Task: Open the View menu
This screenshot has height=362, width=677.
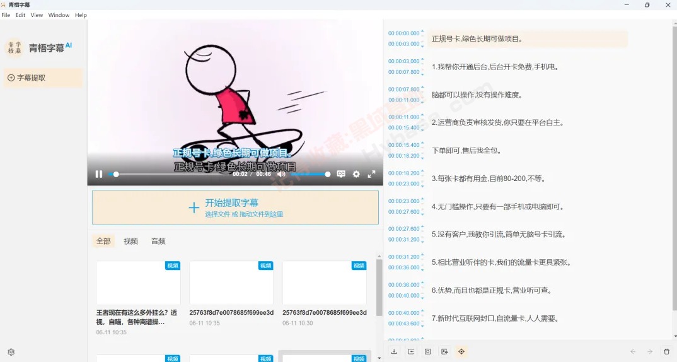Action: click(37, 15)
